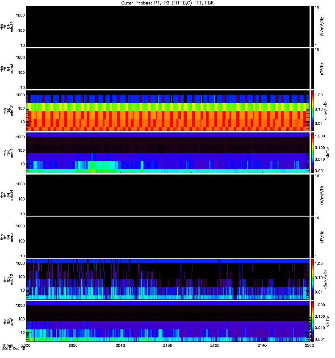Click the 2100 time axis label
The height and width of the screenshot is (358, 335).
point(167,345)
